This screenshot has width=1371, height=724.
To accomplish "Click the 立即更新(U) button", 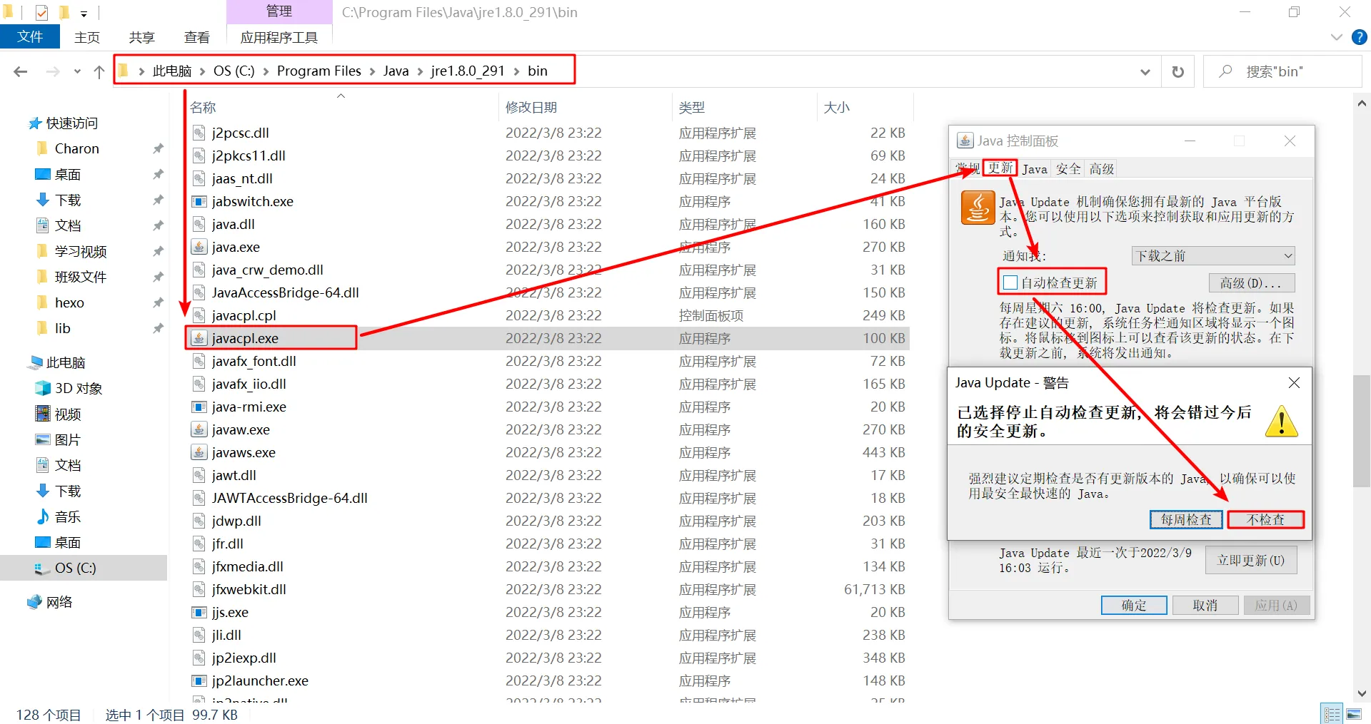I will [x=1251, y=560].
